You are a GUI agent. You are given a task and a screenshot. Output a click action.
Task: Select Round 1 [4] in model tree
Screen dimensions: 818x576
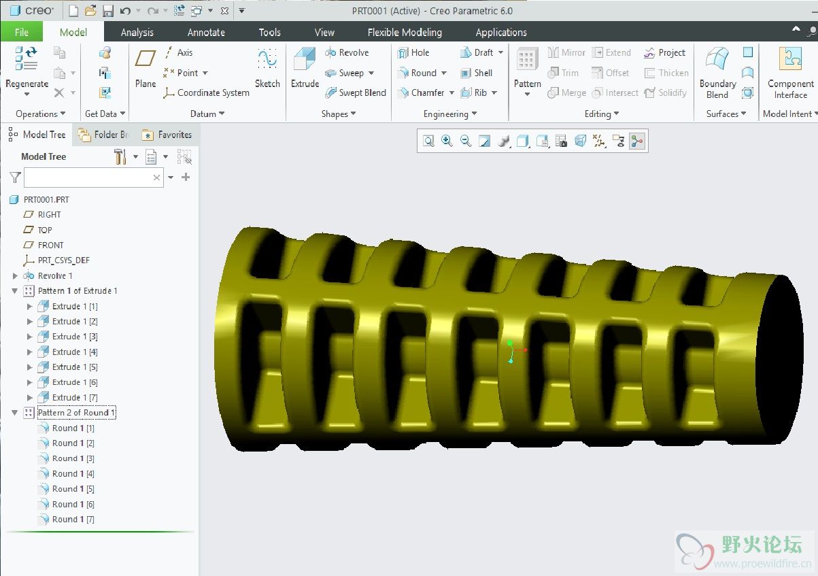pos(73,474)
